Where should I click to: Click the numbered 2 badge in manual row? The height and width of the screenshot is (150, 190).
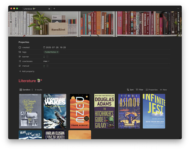(47, 66)
